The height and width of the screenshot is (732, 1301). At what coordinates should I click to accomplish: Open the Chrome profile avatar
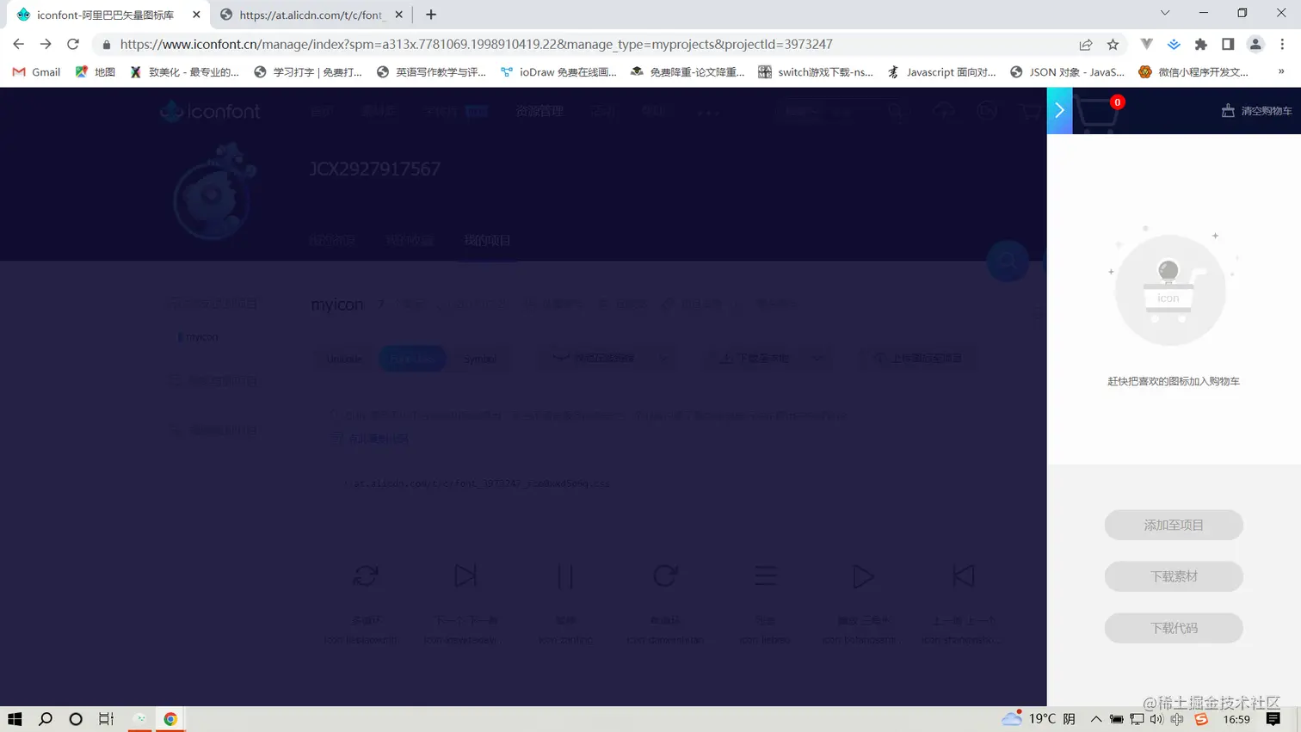1255,44
